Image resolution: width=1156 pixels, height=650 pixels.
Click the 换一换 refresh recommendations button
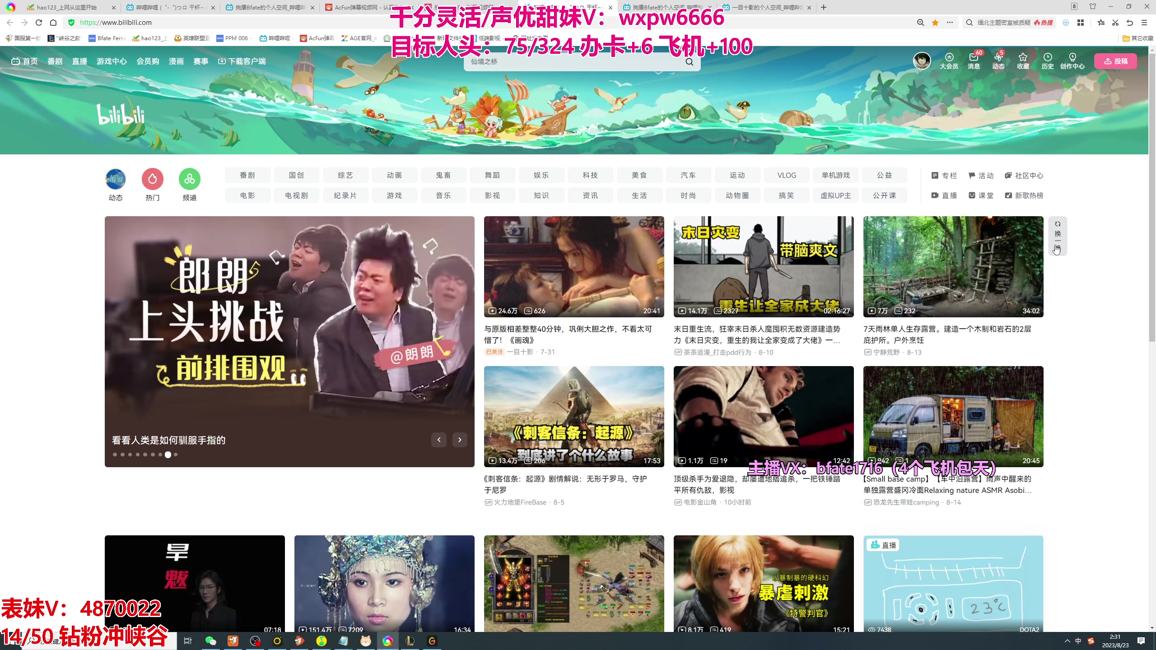pyautogui.click(x=1058, y=236)
